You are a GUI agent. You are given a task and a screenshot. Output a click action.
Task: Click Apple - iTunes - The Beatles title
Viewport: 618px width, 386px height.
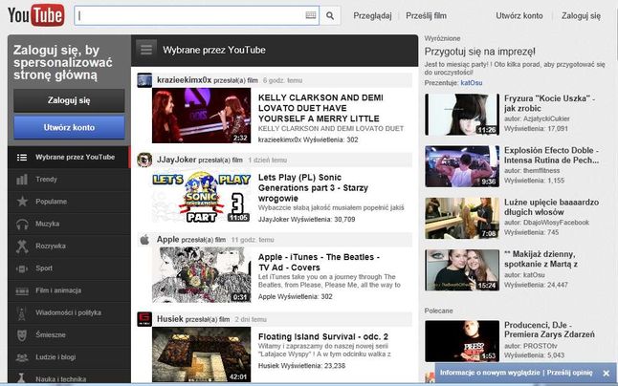[319, 262]
